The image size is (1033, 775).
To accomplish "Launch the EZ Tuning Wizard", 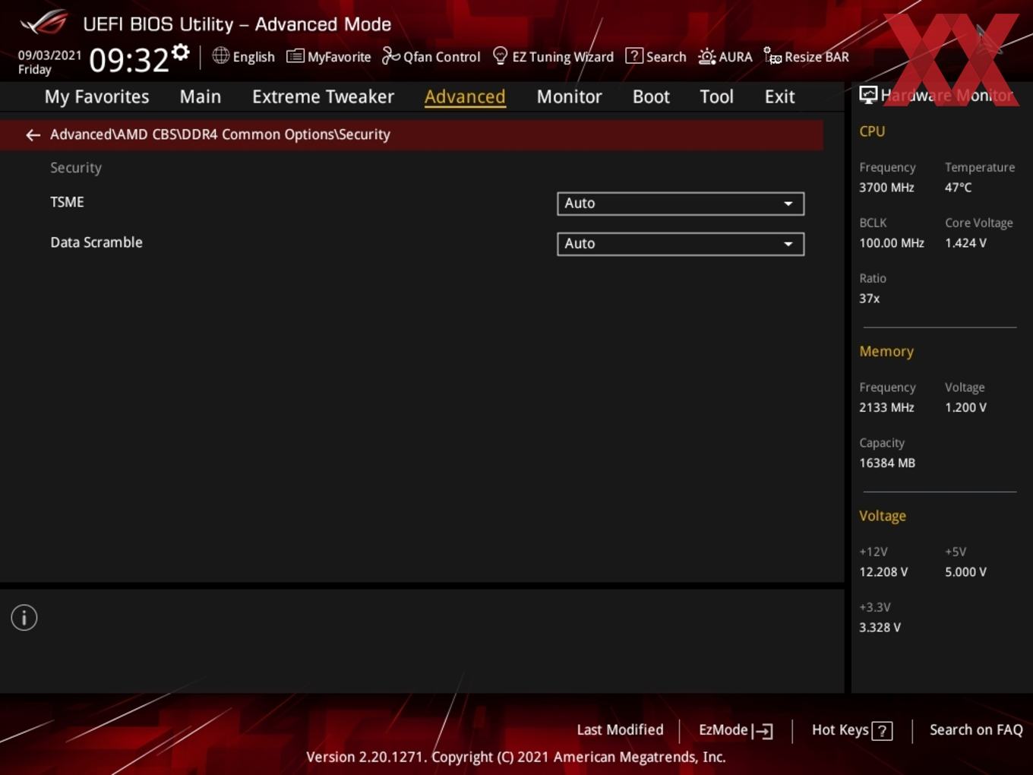I will pos(554,57).
